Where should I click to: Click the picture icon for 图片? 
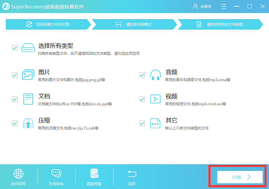tap(28, 75)
